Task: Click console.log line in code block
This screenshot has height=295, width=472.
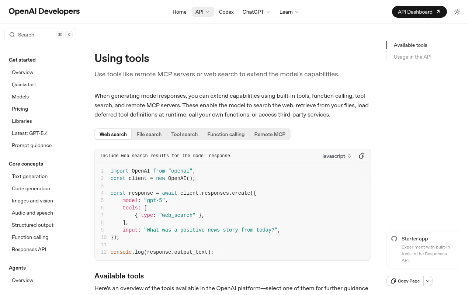Action: (x=162, y=252)
